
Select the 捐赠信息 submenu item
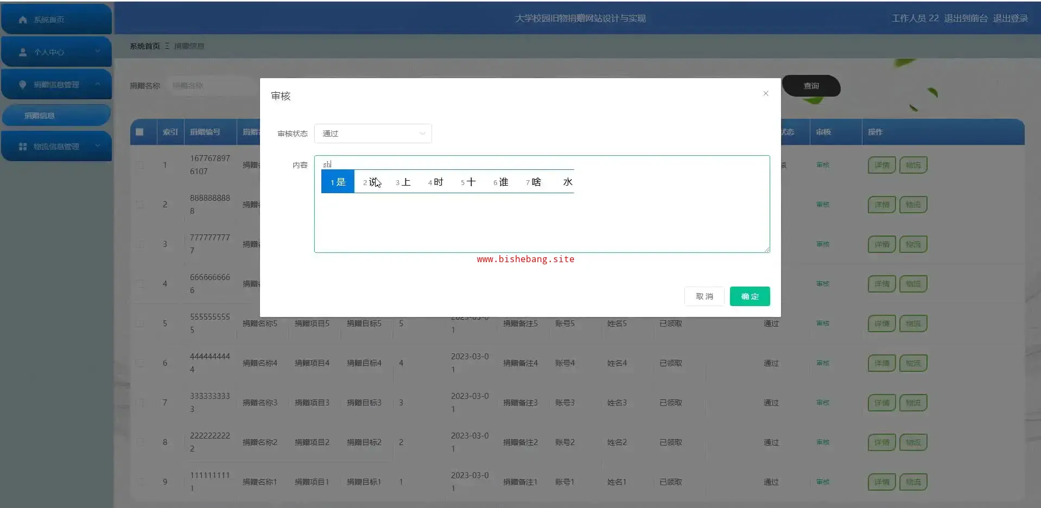point(56,116)
